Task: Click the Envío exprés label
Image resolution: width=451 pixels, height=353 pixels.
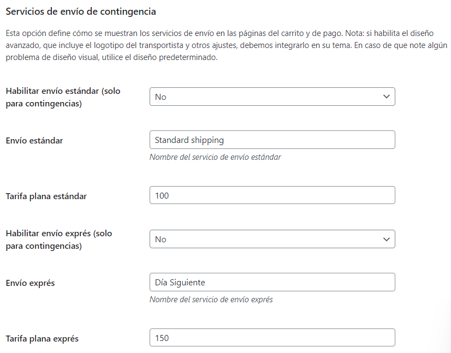Action: (30, 283)
